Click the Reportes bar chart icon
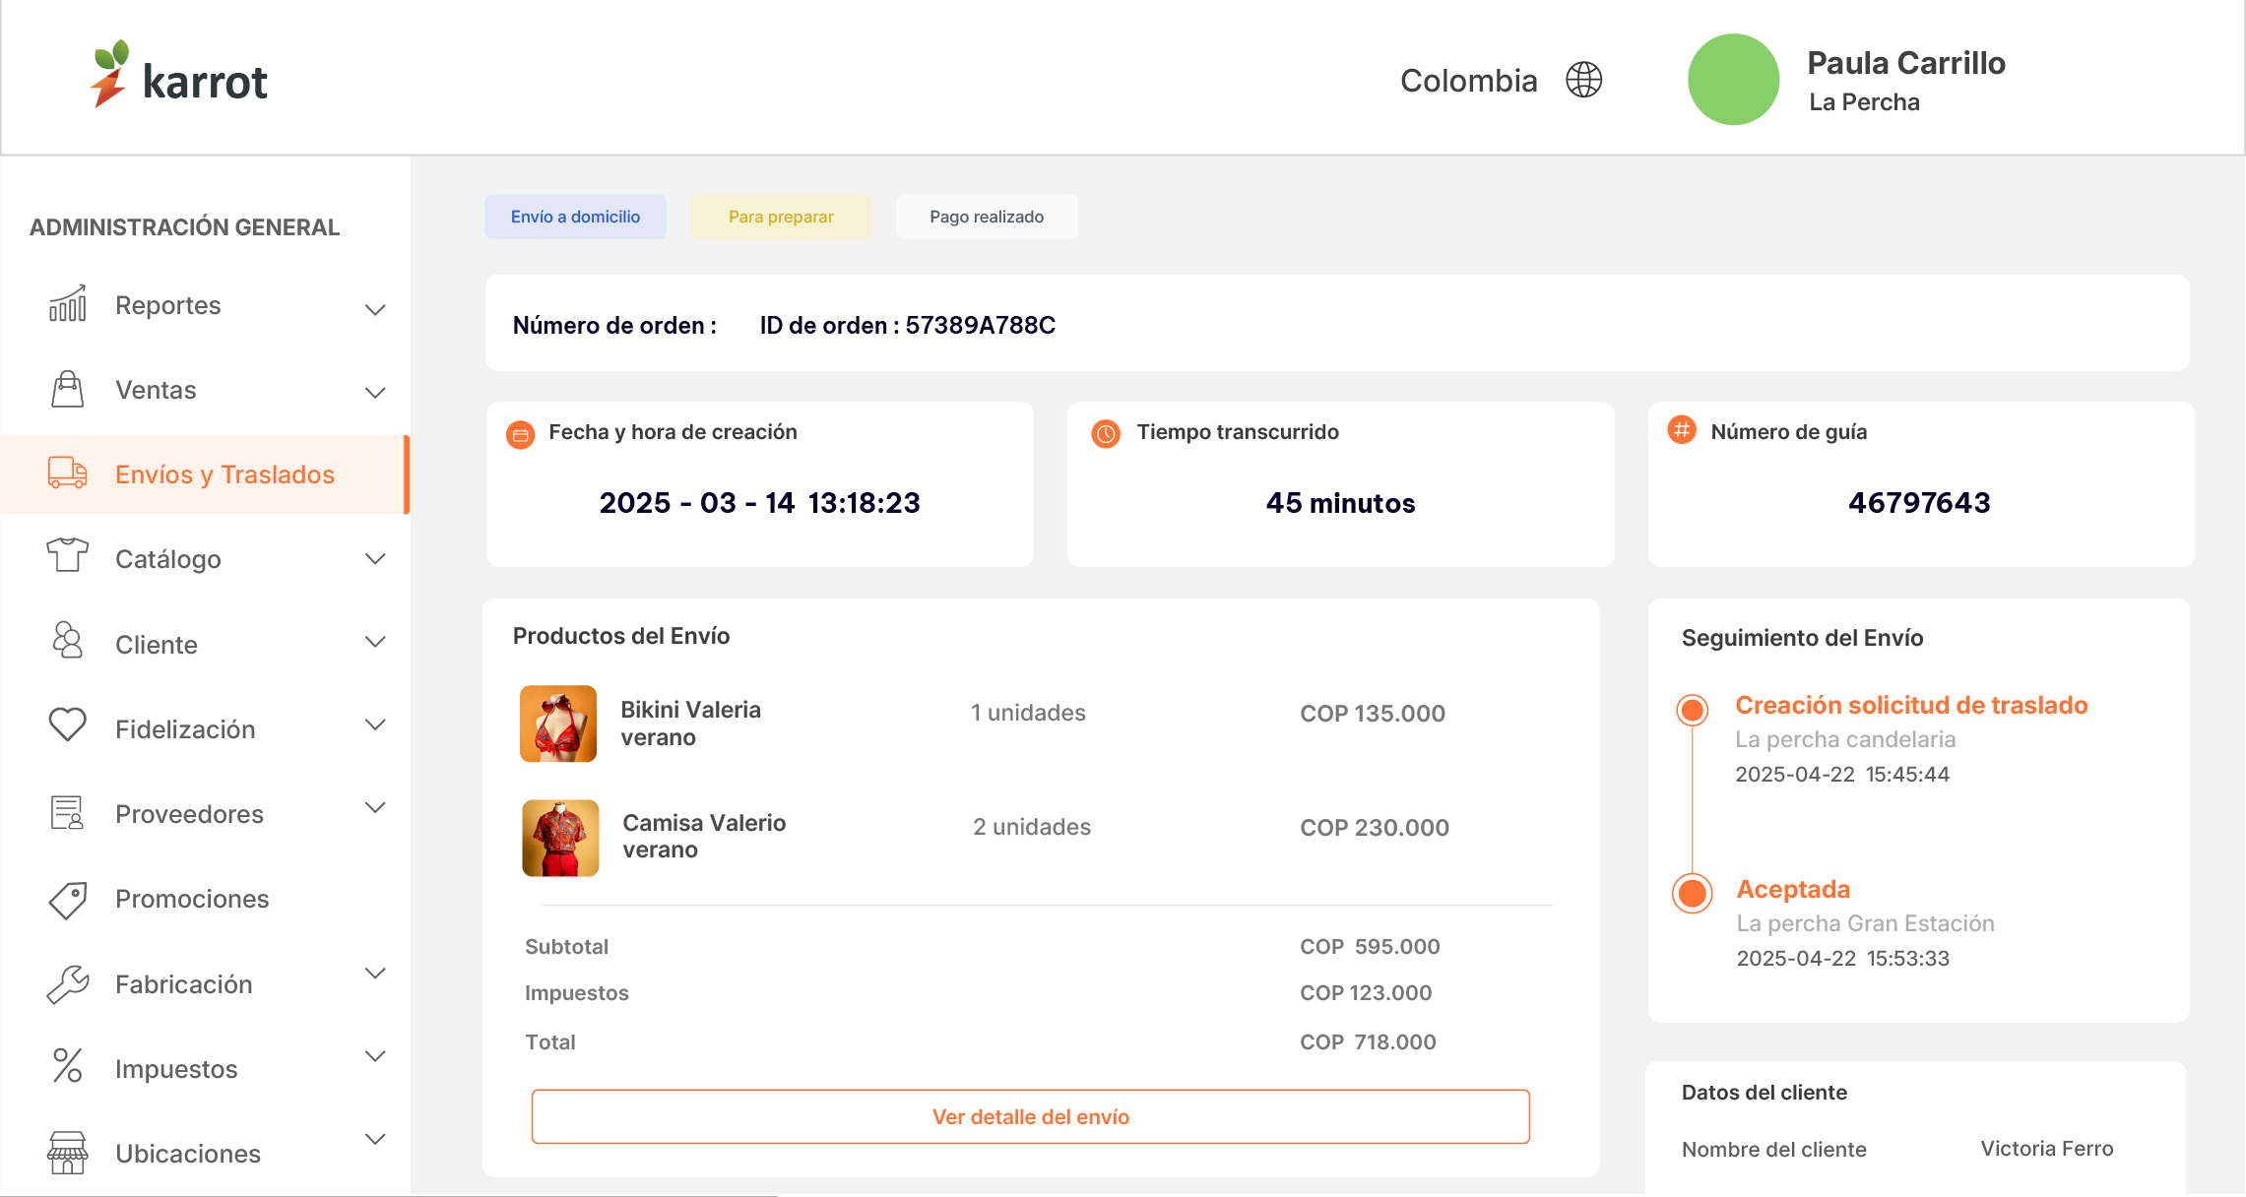This screenshot has width=2246, height=1197. pyautogui.click(x=68, y=304)
